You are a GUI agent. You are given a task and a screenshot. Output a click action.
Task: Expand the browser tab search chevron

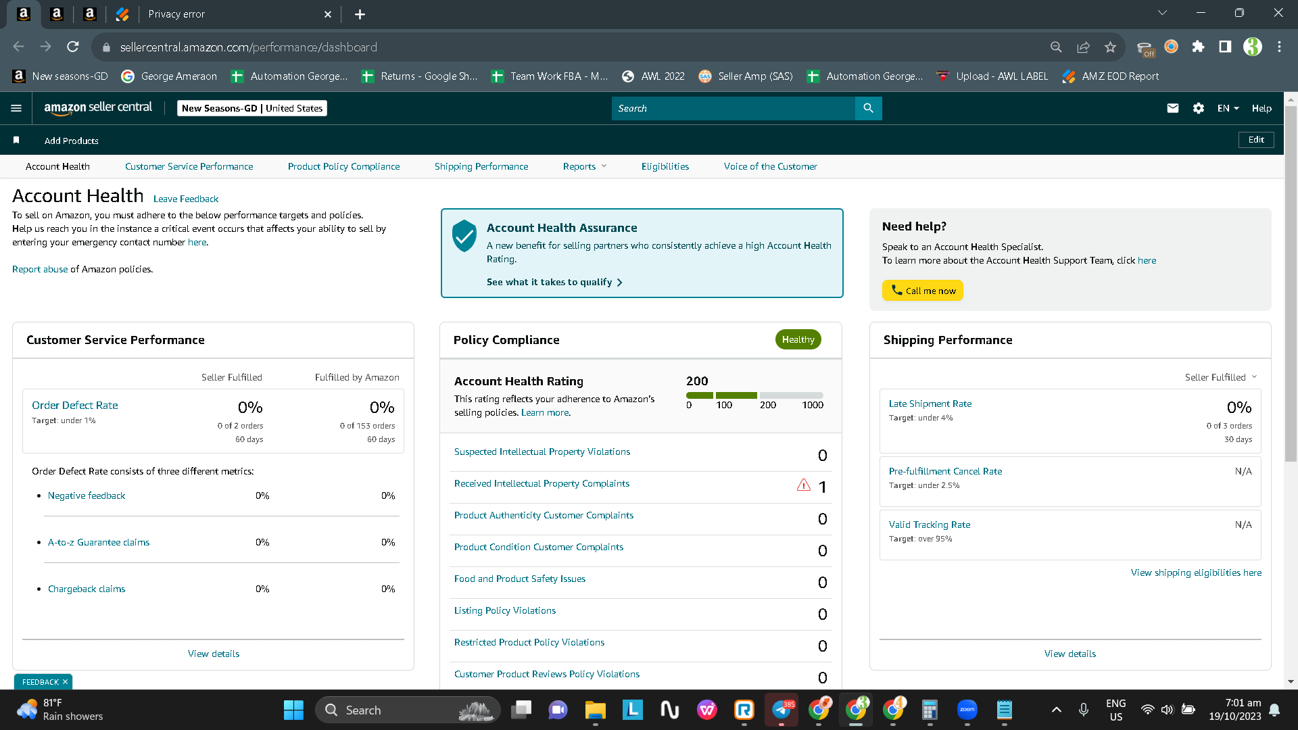1162,13
